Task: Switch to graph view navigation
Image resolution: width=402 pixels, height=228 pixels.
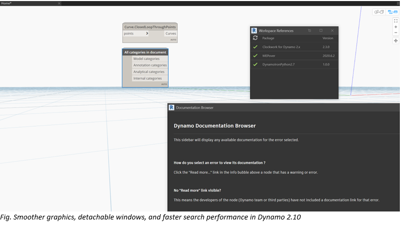Action: coord(392,12)
